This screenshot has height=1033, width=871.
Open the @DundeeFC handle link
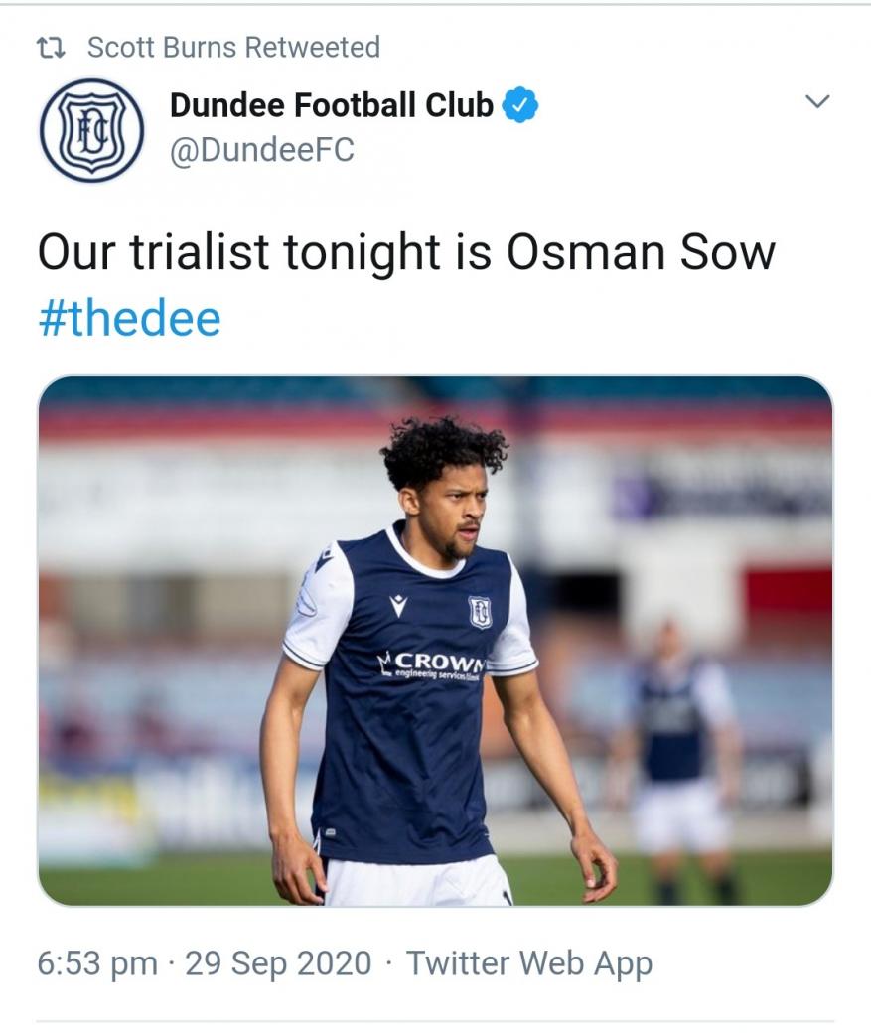[262, 150]
